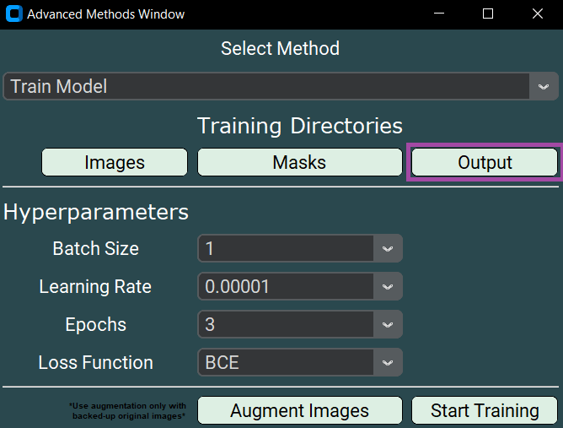Start Training the model

point(485,410)
